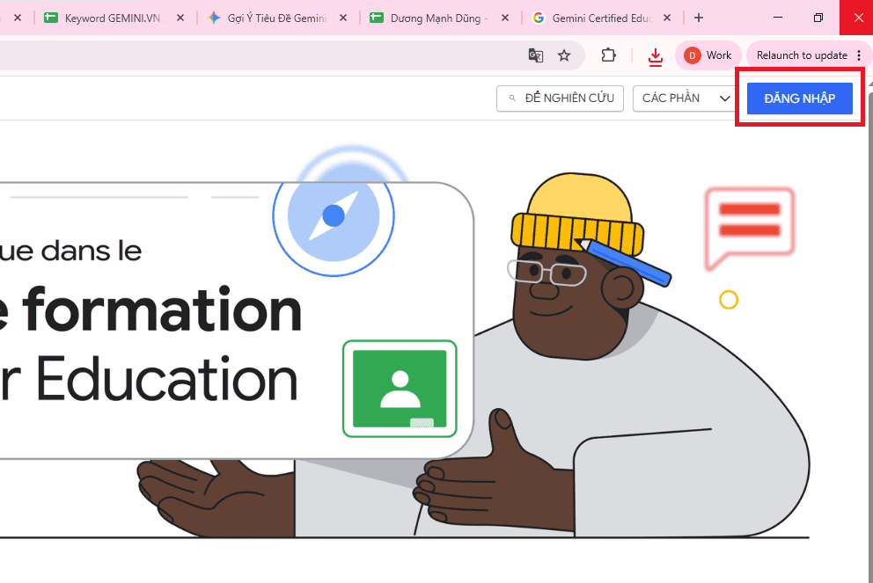Minimize the Chrome window

point(778,18)
